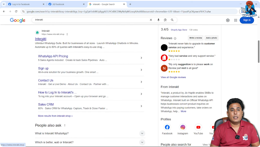Open Shopify App Store rating link
This screenshot has width=260, height=147.
(179, 30)
